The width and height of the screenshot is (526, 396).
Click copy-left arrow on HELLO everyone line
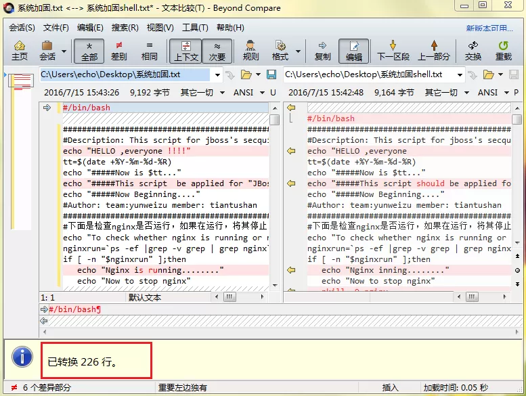pos(291,151)
